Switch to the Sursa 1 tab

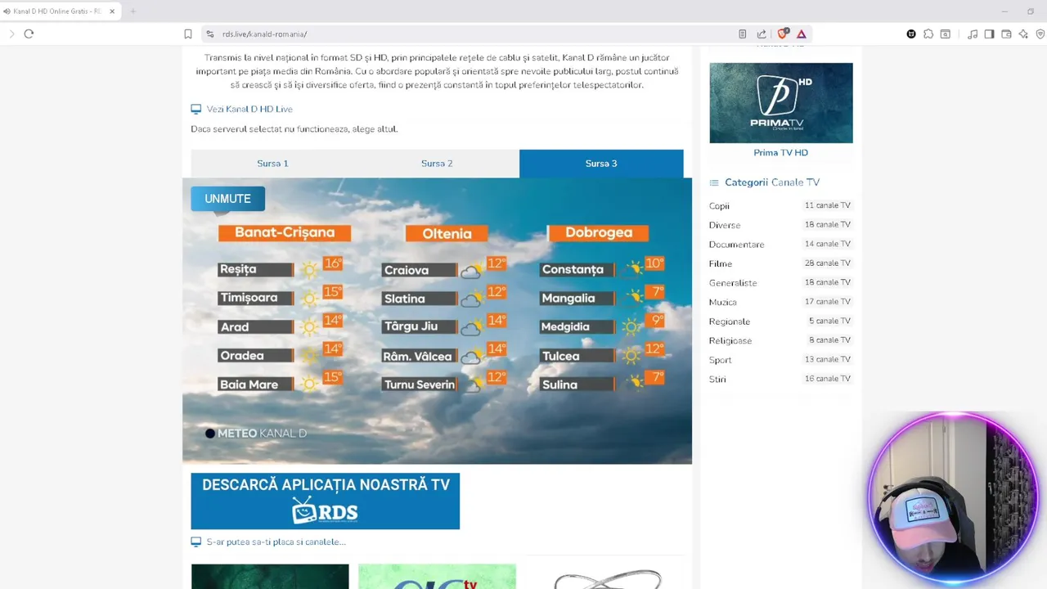tap(272, 164)
